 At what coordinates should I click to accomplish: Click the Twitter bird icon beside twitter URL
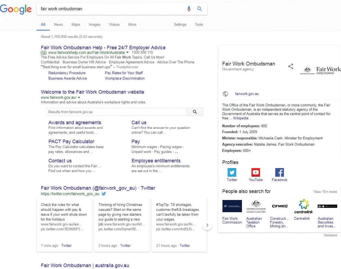(104, 194)
